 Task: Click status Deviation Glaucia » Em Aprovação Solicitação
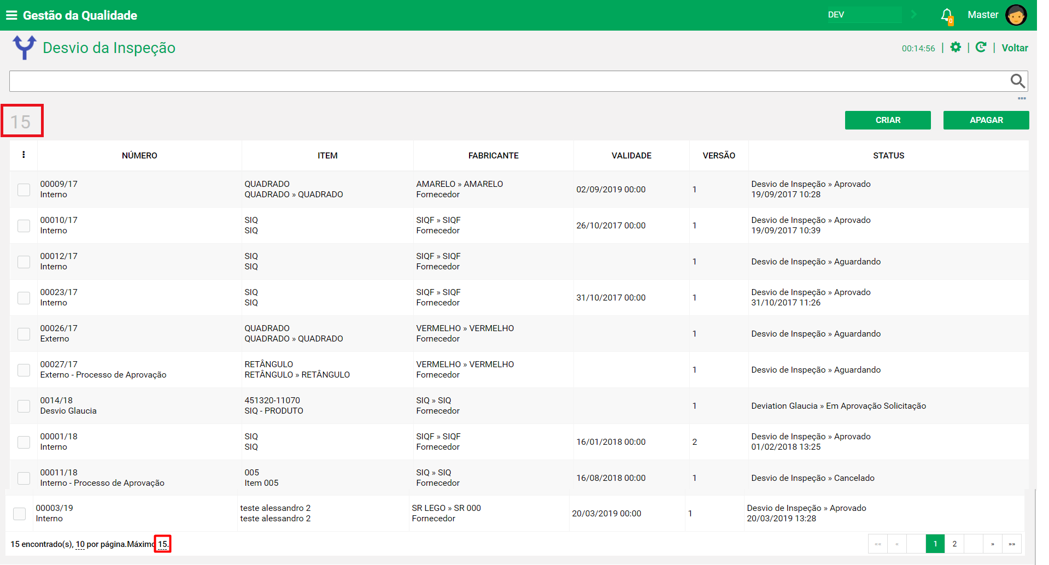[x=839, y=406]
